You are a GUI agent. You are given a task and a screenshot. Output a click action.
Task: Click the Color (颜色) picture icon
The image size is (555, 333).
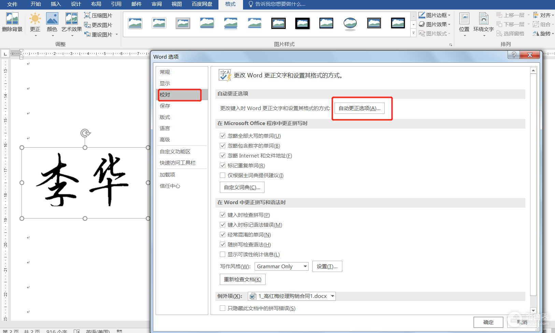(x=52, y=19)
